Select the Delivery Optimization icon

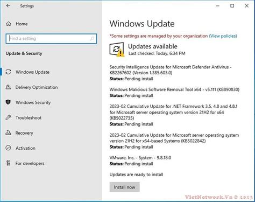tap(8, 87)
